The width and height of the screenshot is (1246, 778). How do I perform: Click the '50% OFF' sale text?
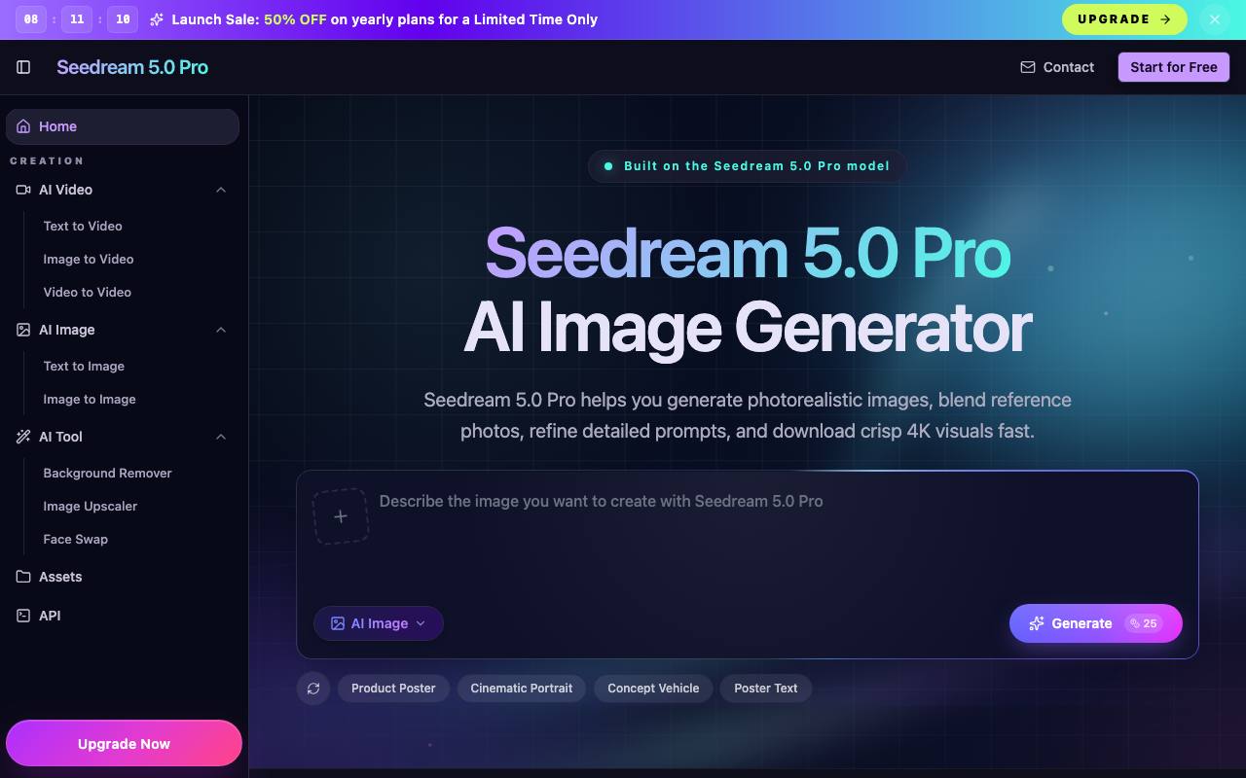coord(295,19)
